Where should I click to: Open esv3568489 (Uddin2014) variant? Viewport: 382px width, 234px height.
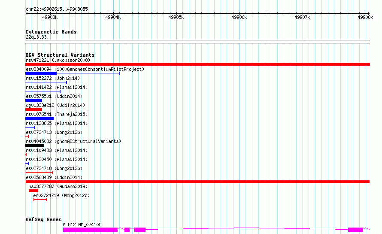pyautogui.click(x=54, y=177)
